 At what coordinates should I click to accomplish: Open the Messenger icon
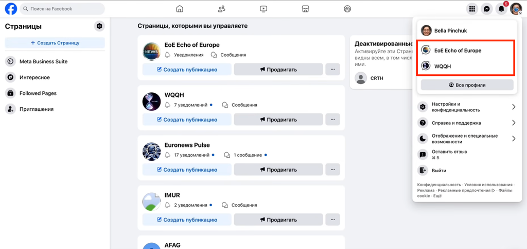[487, 9]
